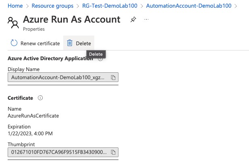This screenshot has height=166, width=249.
Task: Click the Delete trash can icon
Action: click(70, 43)
